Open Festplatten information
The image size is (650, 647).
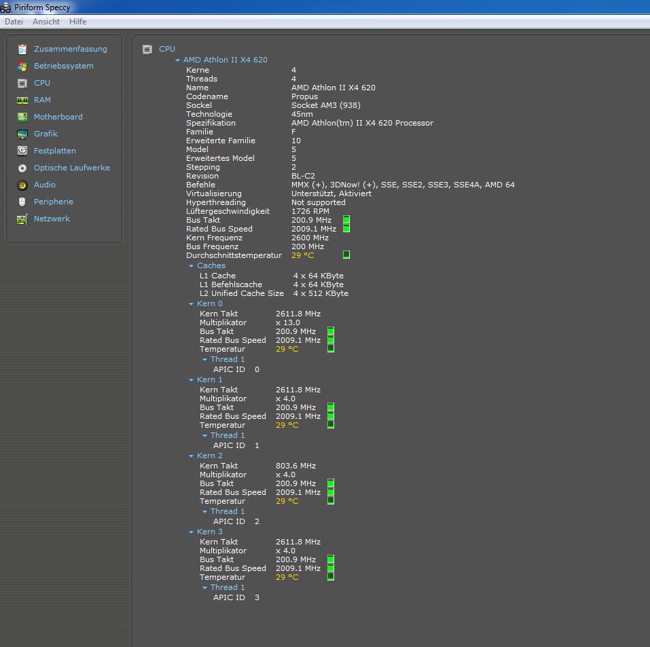[55, 151]
